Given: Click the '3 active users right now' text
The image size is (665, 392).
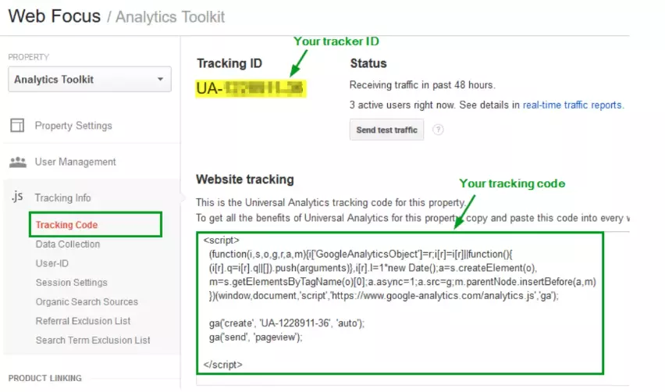Looking at the screenshot, I should pos(402,105).
